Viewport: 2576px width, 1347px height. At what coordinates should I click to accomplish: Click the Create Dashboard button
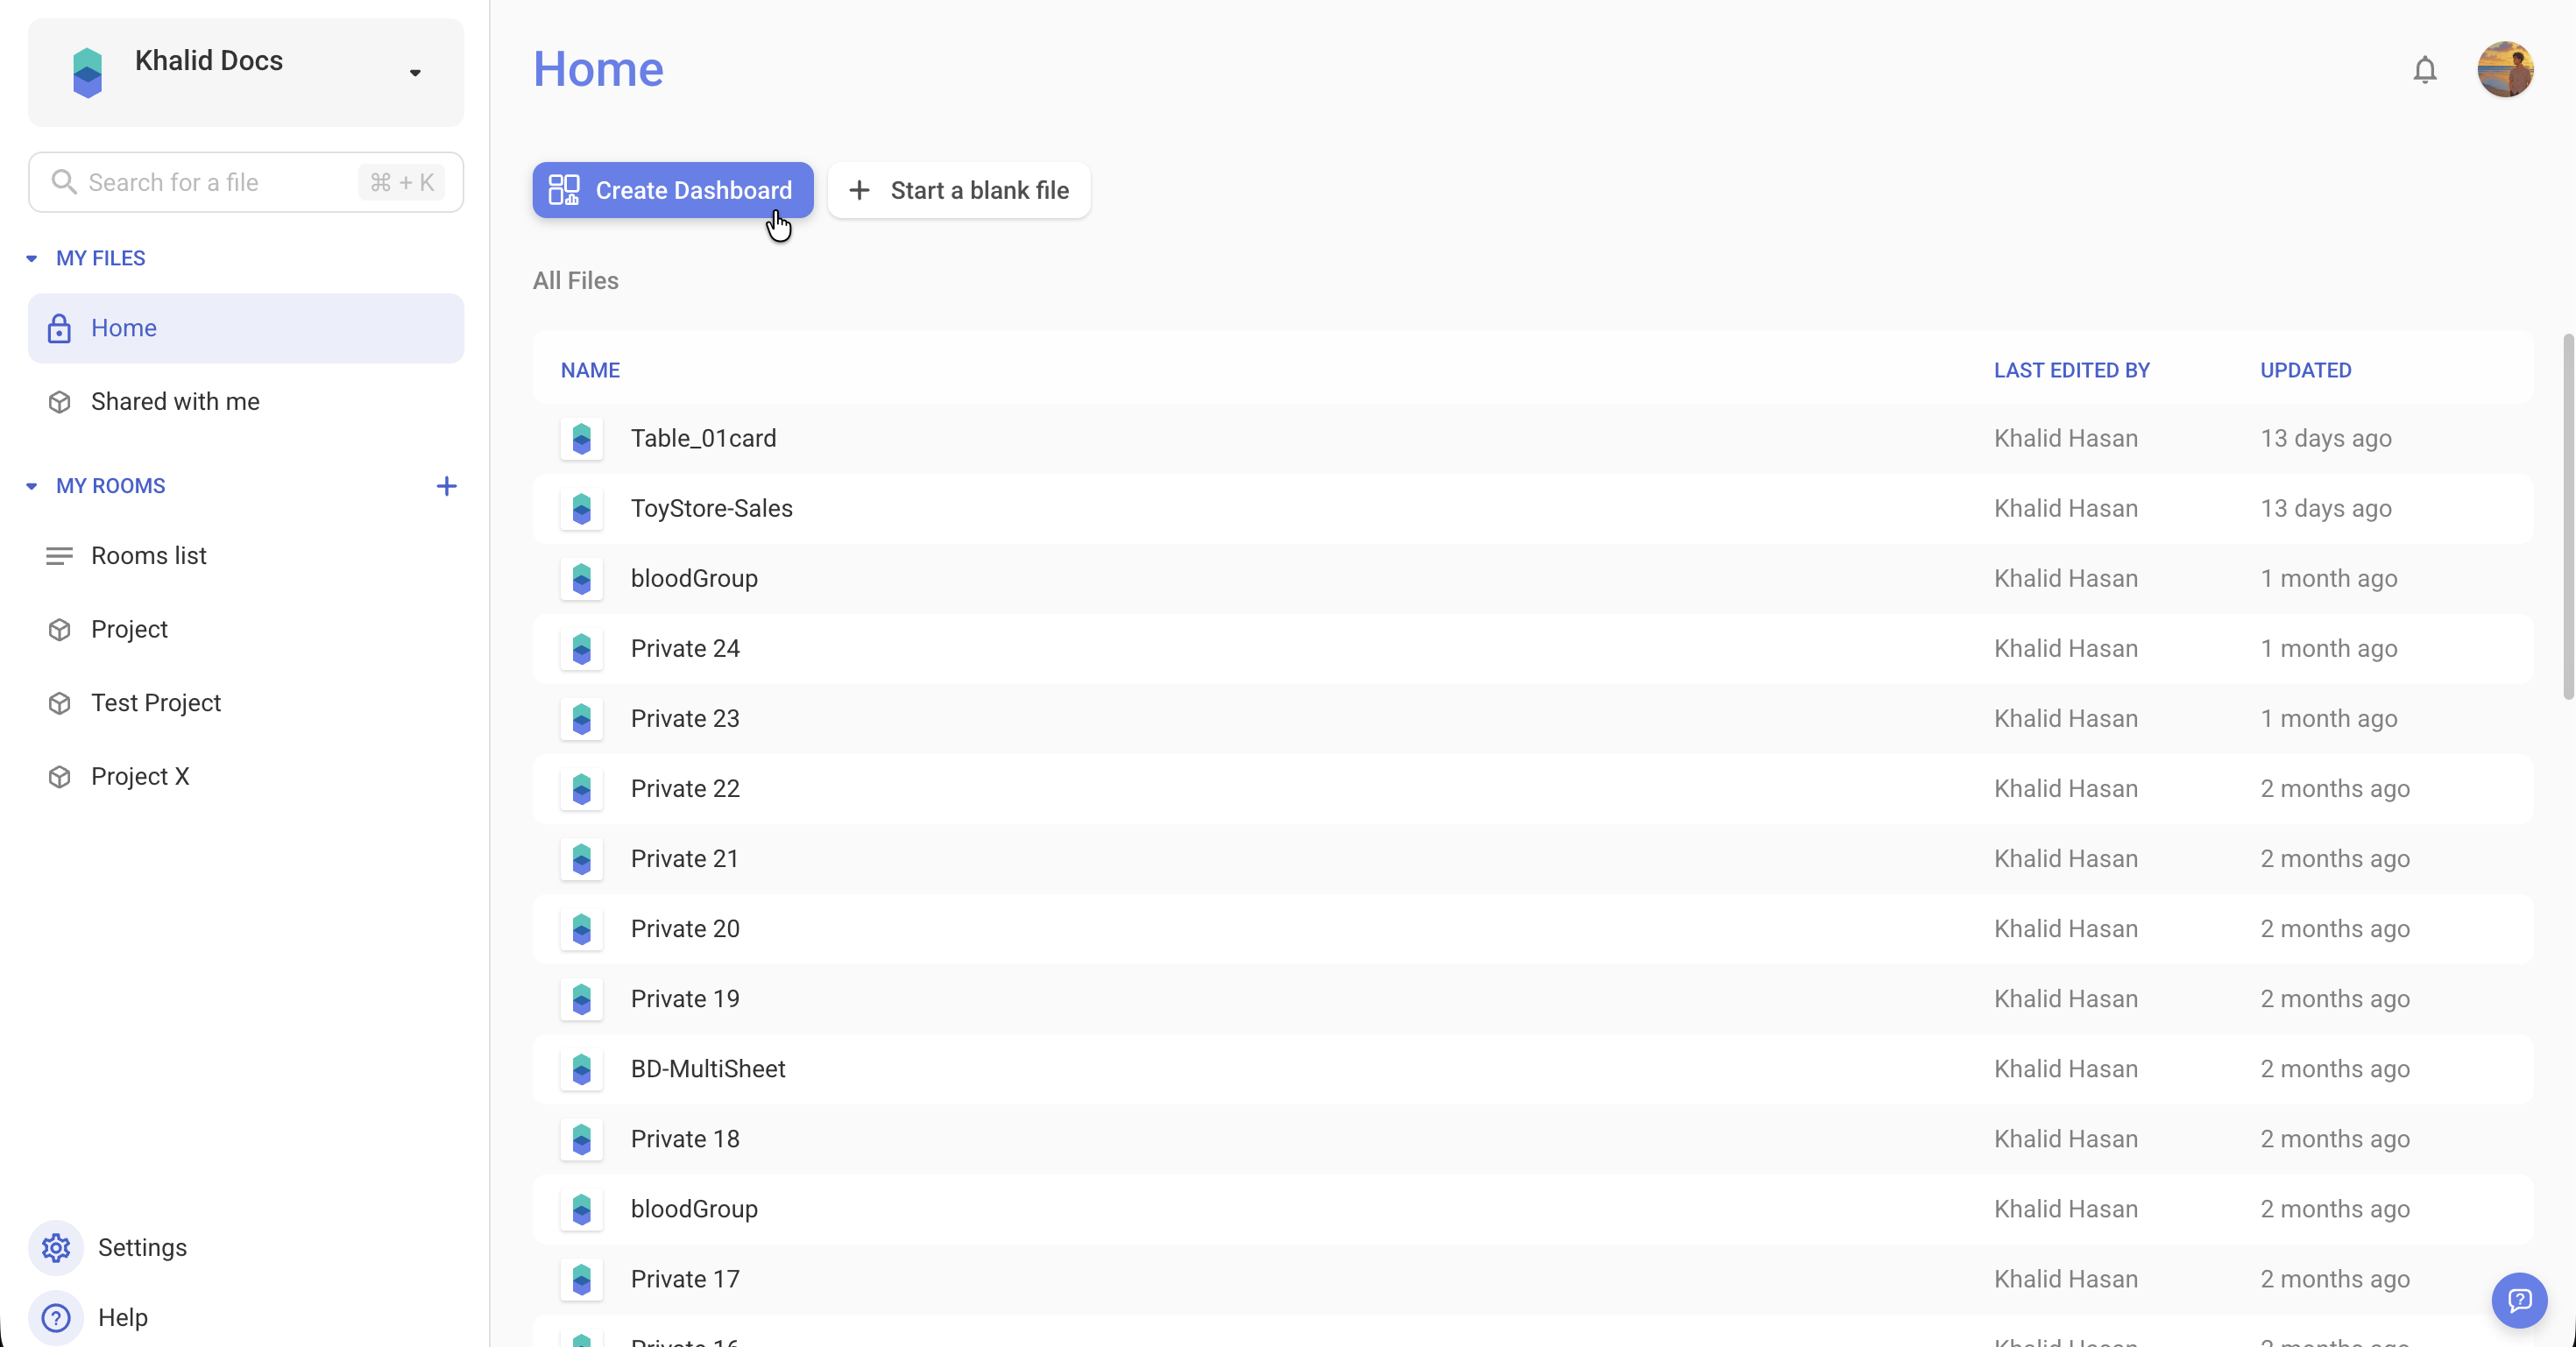(x=672, y=190)
